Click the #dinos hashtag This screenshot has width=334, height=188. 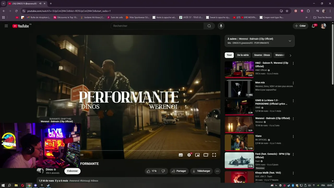[x=94, y=181]
